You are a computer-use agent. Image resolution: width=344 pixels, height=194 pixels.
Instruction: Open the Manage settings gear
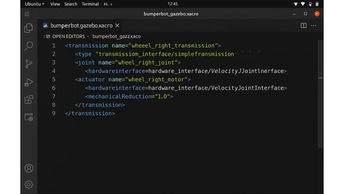click(29, 185)
